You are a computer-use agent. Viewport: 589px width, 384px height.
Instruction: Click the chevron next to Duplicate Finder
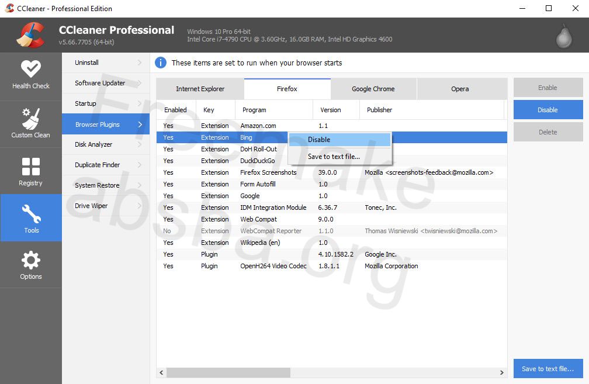point(140,165)
